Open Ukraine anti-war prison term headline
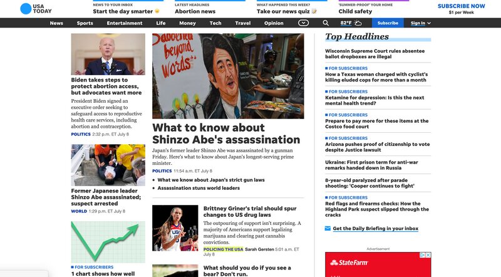 [371, 165]
